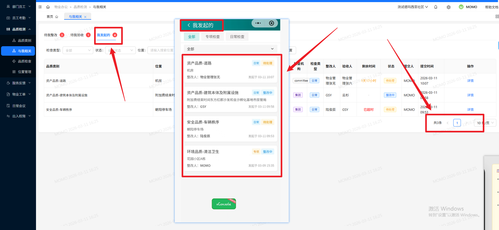This screenshot has height=230, width=499.
Task: Expand the 全部 status dropdown in mobile panel
Action: pos(230,49)
